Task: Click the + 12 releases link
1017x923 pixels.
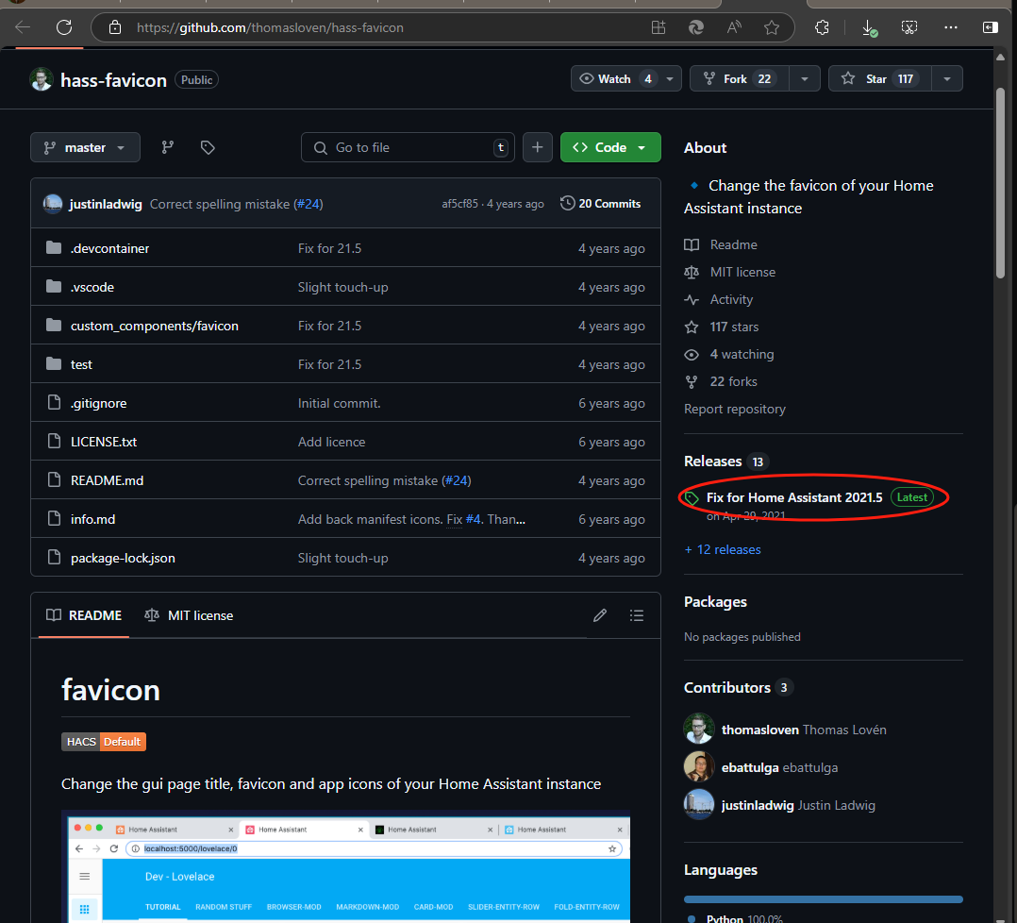Action: [723, 549]
